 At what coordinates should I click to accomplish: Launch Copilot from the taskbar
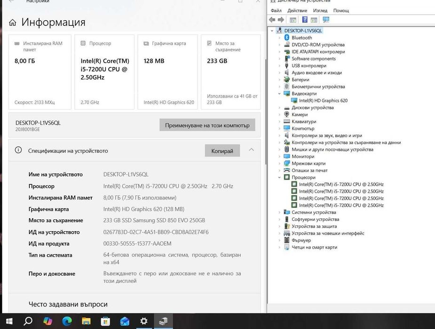coord(47,321)
